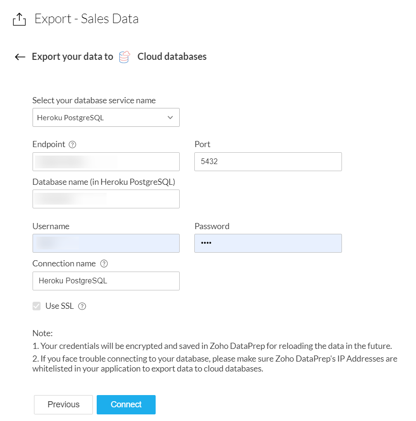Toggle the Use SSL checkbox

36,306
